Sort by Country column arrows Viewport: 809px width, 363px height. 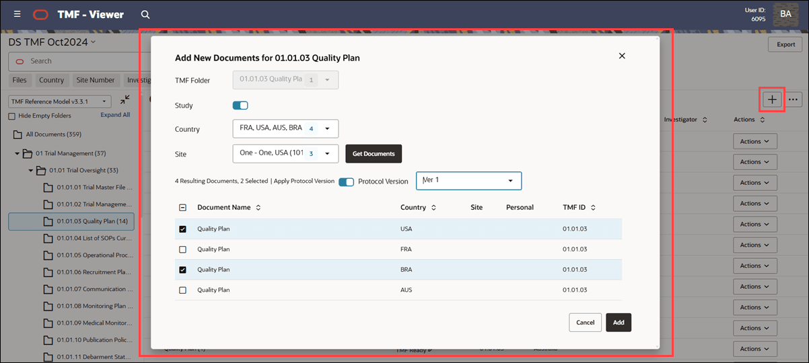pos(433,208)
